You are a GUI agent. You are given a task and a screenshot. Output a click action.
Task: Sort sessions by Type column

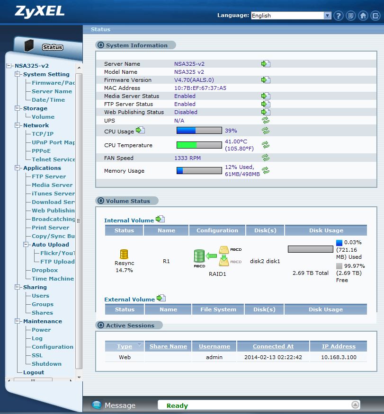coord(125,346)
